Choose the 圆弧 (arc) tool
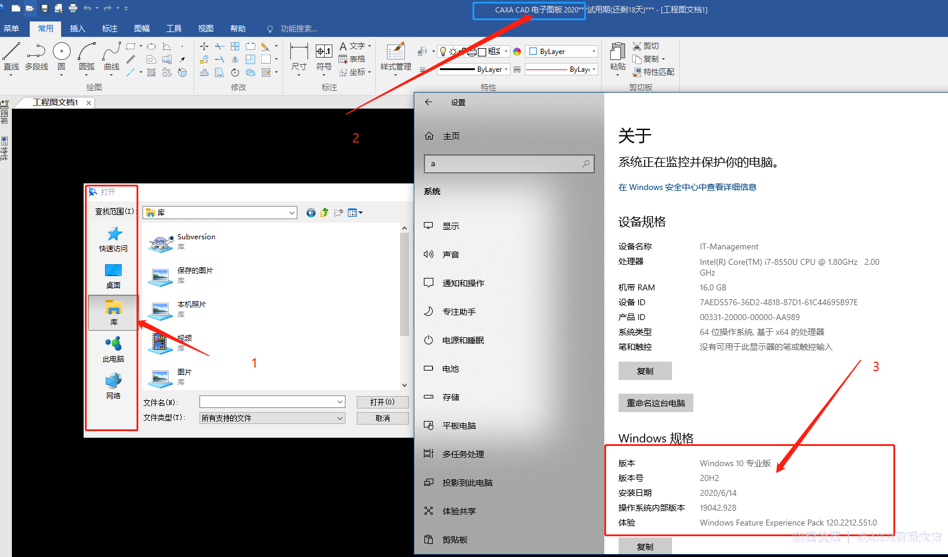Screen dimensions: 948x557 87,56
